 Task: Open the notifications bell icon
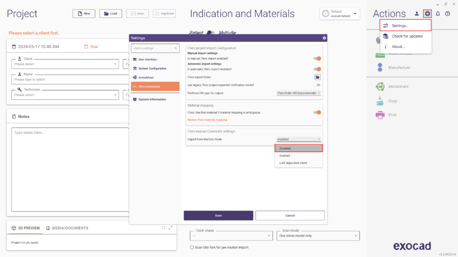coord(438,14)
